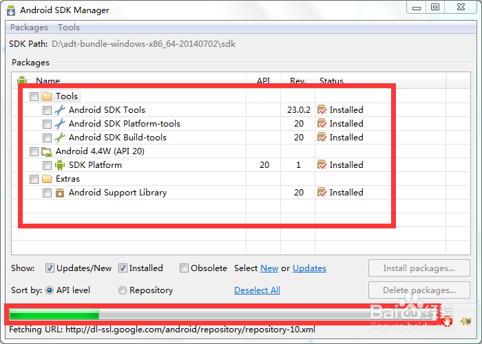The image size is (482, 344).
Task: Maximize the Android SDK Manager window
Action: point(435,7)
